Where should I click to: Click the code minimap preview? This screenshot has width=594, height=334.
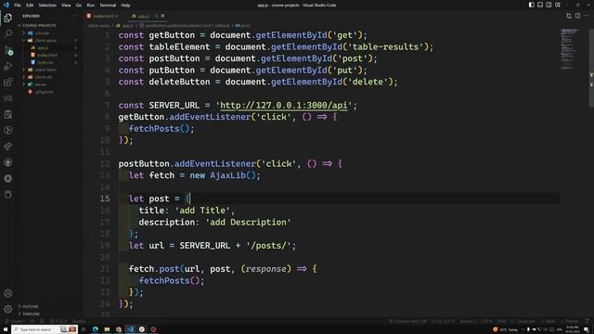[x=571, y=48]
